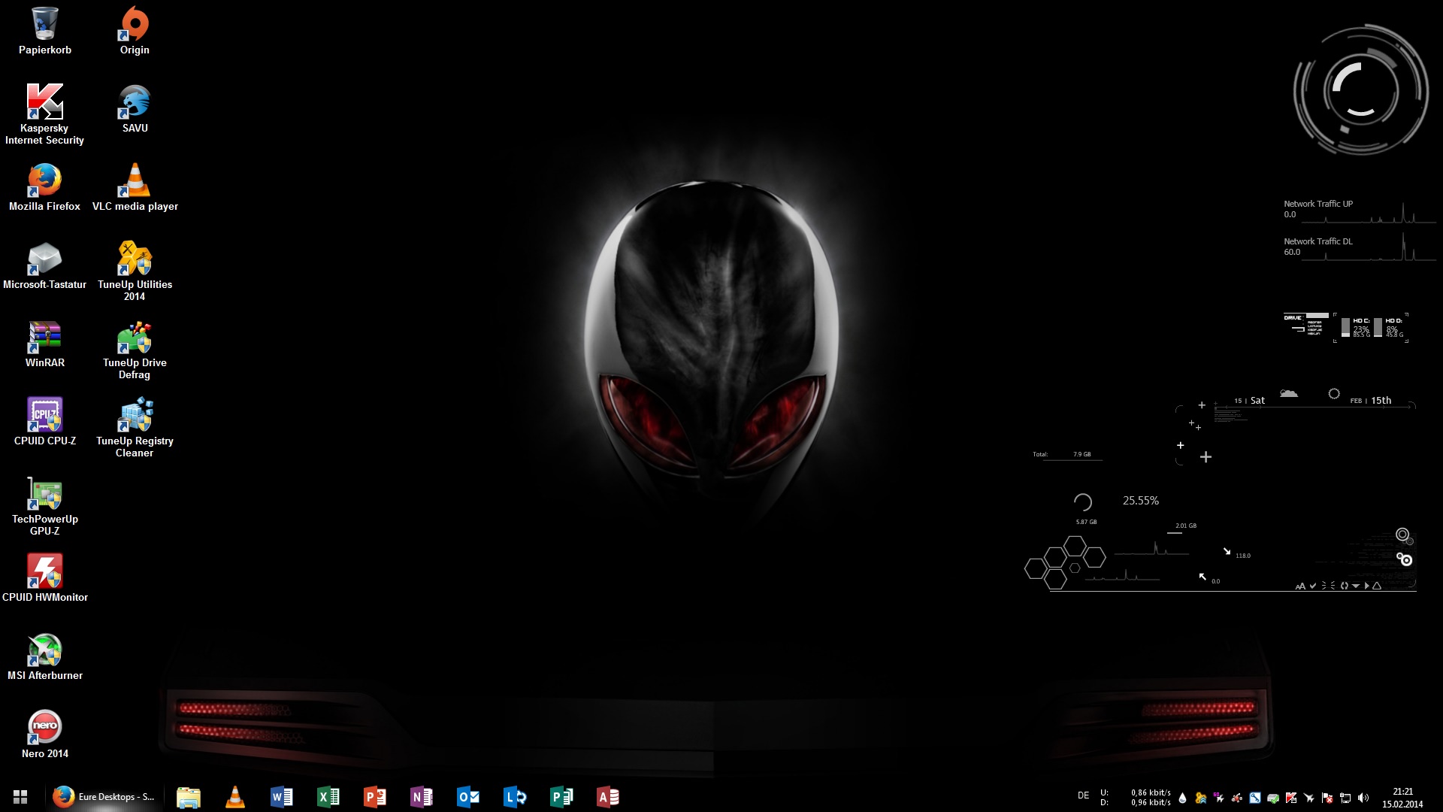Switch to Firefox 'Eure Desktops' taskbar window
1443x812 pixels.
point(105,797)
